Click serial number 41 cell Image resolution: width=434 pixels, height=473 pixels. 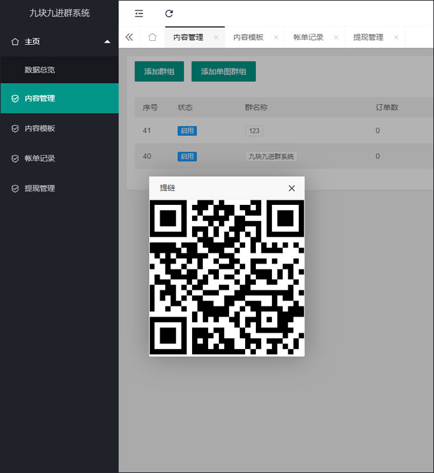[x=147, y=131]
